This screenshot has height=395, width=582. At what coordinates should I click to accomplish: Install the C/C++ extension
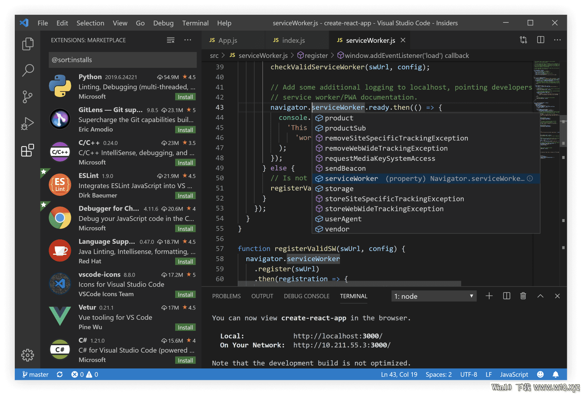(185, 163)
